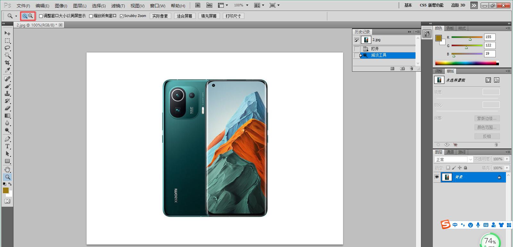This screenshot has width=513, height=247.
Task: Open the fill 100% slider arrow
Action: click(x=507, y=168)
